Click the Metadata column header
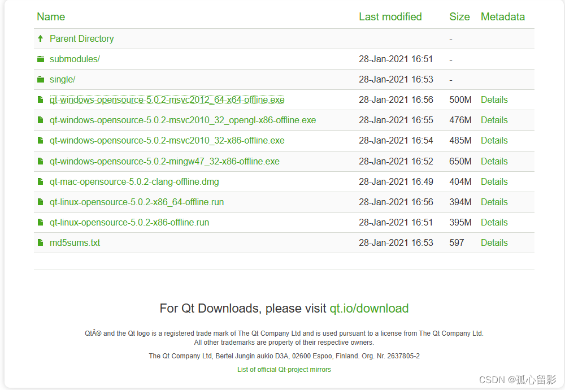The image size is (565, 390). tap(503, 16)
